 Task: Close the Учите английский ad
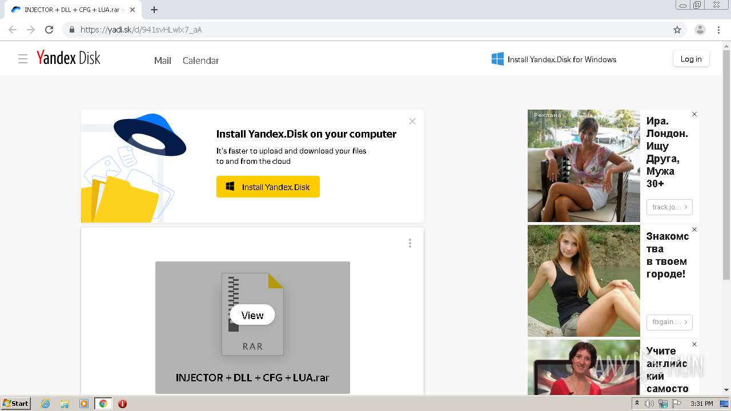click(694, 344)
